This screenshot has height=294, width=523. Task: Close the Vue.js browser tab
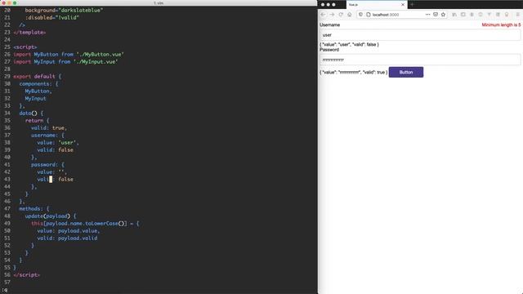coord(403,5)
